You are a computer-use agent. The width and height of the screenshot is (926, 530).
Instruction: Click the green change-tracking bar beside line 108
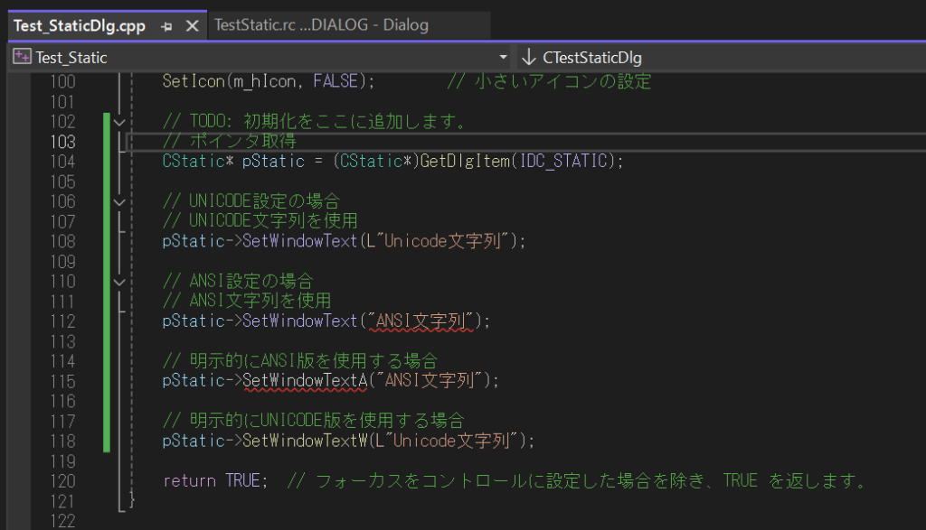click(106, 241)
